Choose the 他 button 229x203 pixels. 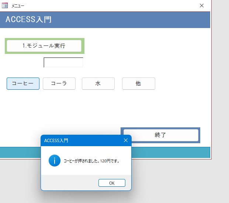tap(138, 83)
